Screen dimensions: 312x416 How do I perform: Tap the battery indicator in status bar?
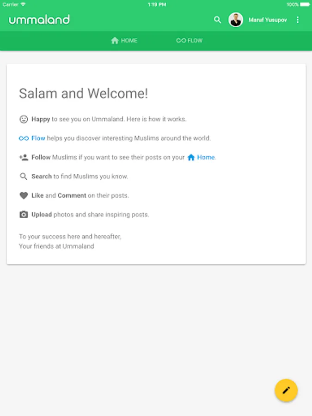click(303, 4)
